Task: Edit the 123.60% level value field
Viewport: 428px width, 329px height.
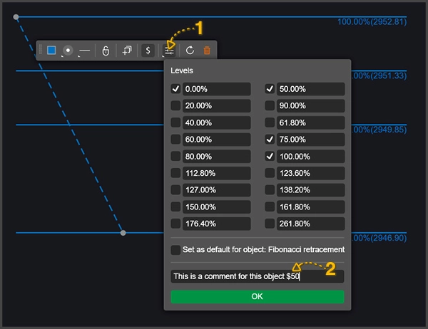Action: tap(310, 173)
